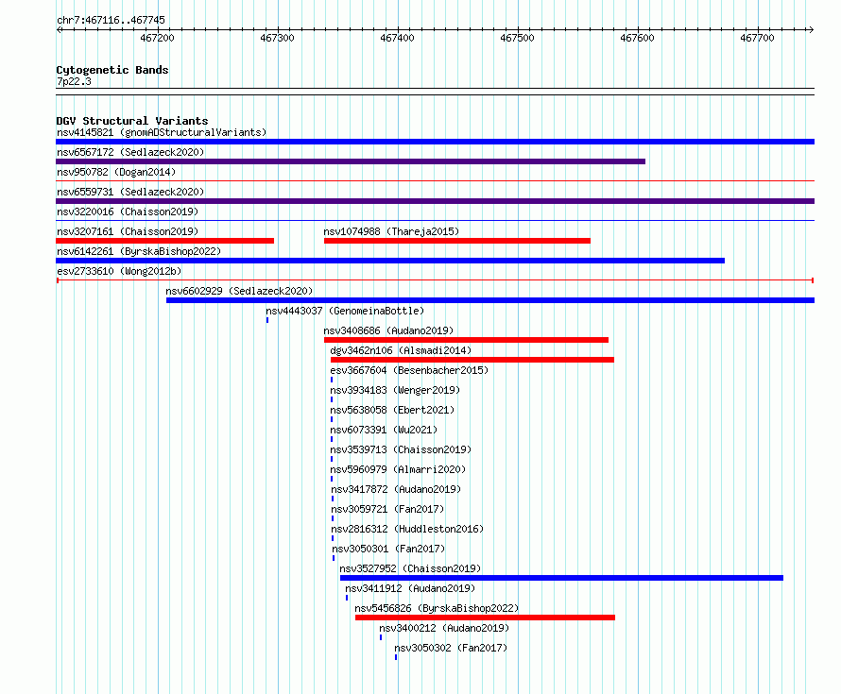Screen dimensions: 841x694
Task: Select the blue nsv4145821 variant bar
Action: pyautogui.click(x=435, y=142)
